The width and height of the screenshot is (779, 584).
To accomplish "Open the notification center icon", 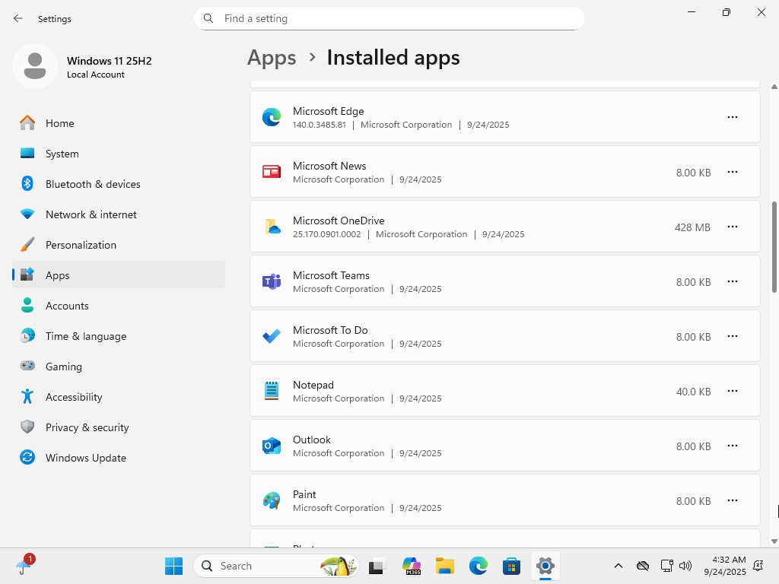I will click(758, 566).
